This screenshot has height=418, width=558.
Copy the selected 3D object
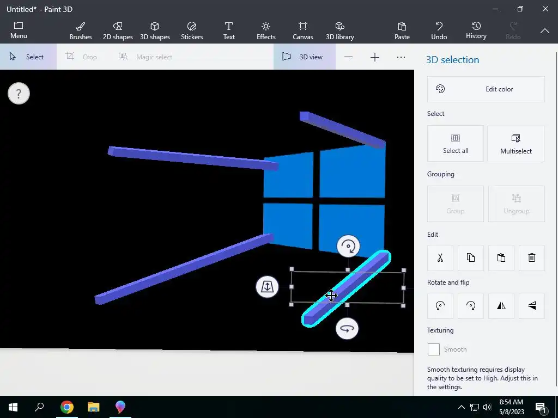(471, 257)
